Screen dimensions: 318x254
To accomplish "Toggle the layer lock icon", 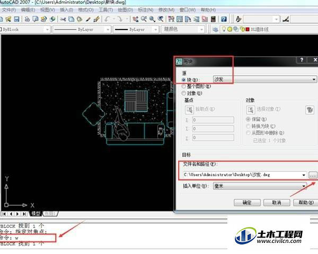I will (x=242, y=30).
